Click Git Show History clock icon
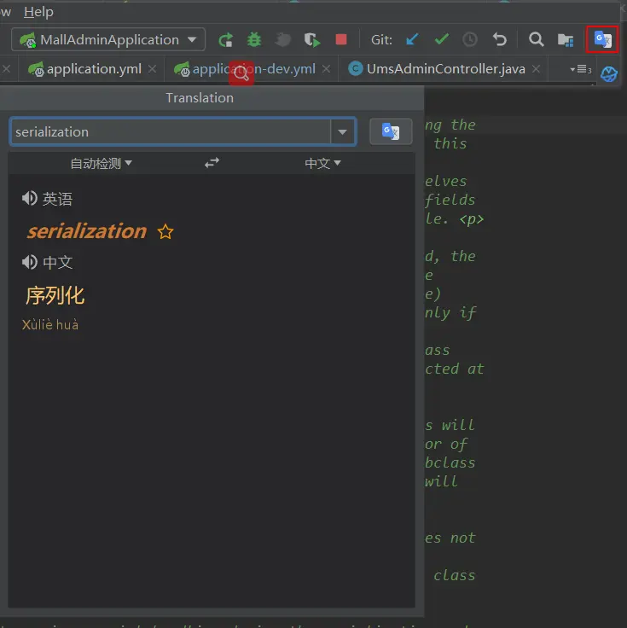627x628 pixels. (x=470, y=39)
